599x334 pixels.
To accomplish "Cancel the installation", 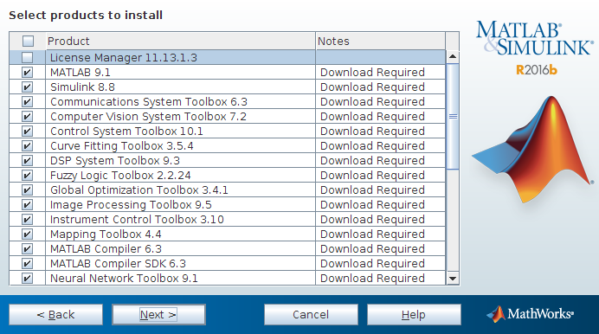I will (x=311, y=315).
